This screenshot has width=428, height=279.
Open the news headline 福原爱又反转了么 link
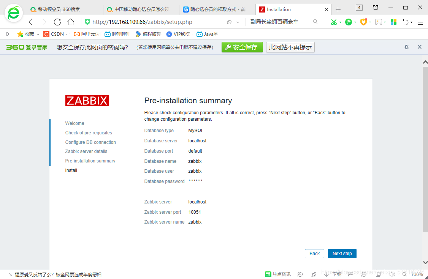click(x=58, y=275)
